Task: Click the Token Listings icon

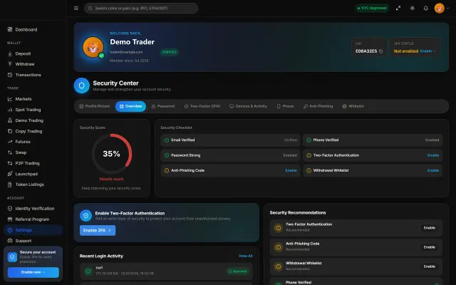Action: coord(10,185)
